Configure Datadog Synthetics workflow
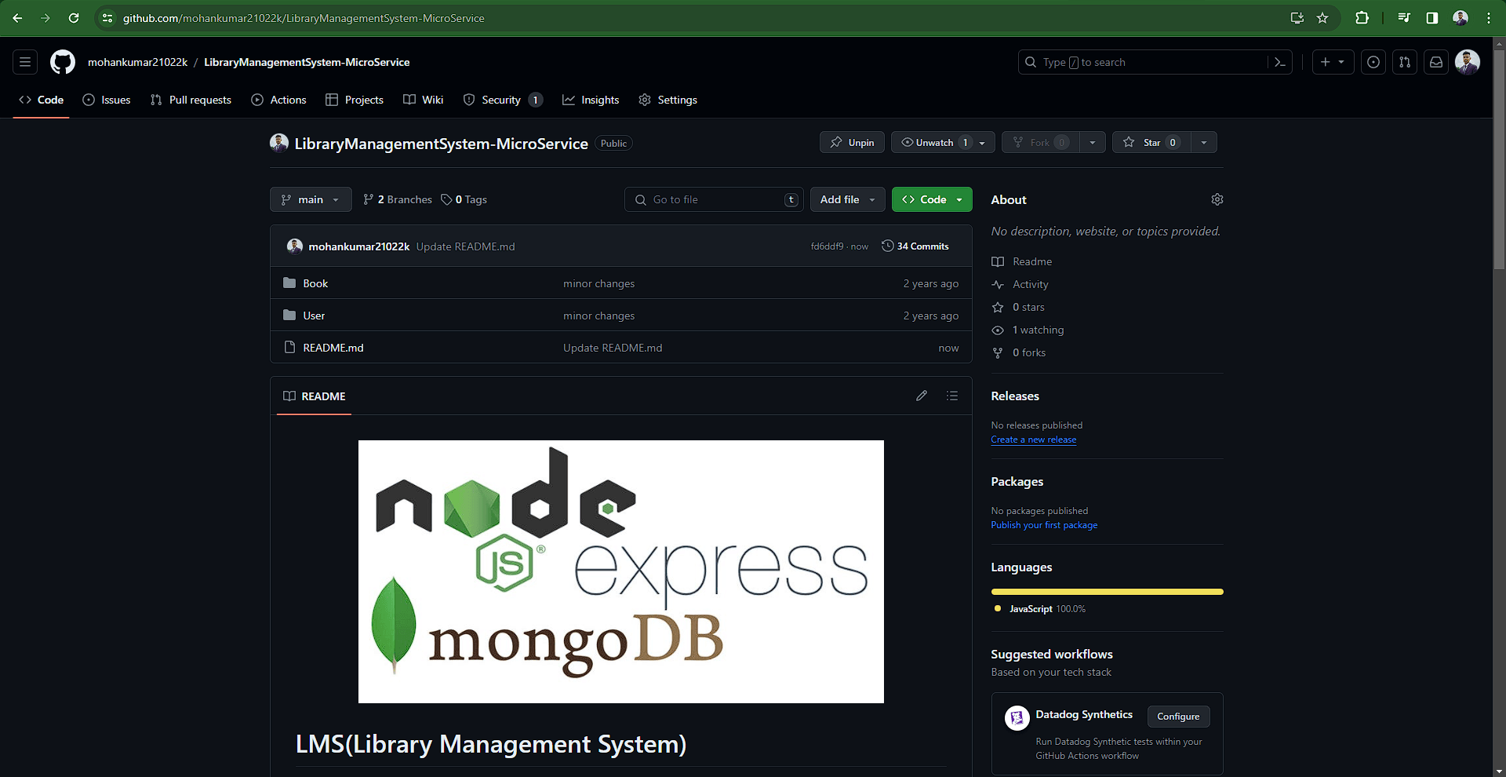The image size is (1506, 777). pos(1178,716)
